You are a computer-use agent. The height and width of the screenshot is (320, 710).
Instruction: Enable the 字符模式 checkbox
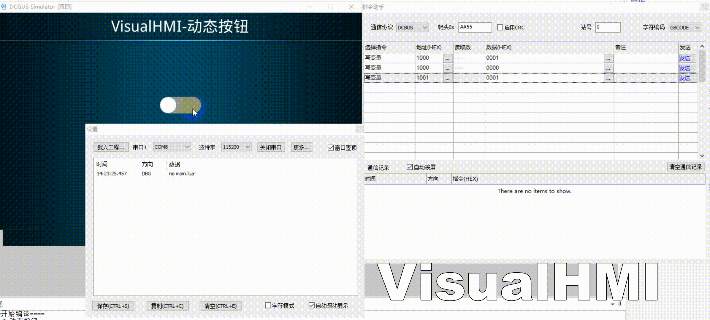click(268, 305)
